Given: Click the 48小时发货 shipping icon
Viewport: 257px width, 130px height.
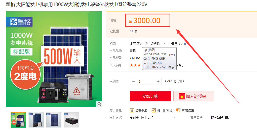Looking at the screenshot, I should (153, 110).
